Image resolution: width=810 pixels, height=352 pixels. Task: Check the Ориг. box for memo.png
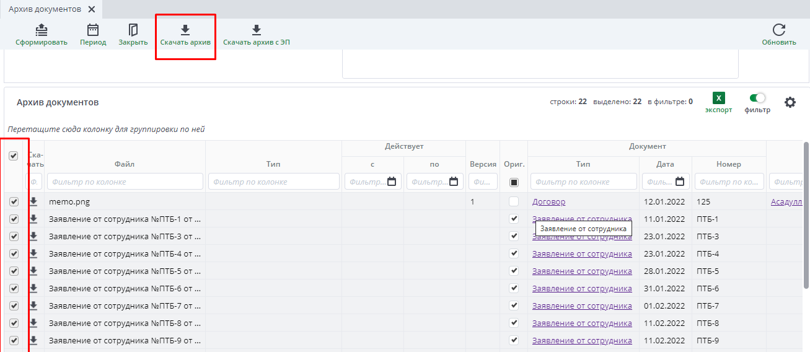(x=513, y=201)
